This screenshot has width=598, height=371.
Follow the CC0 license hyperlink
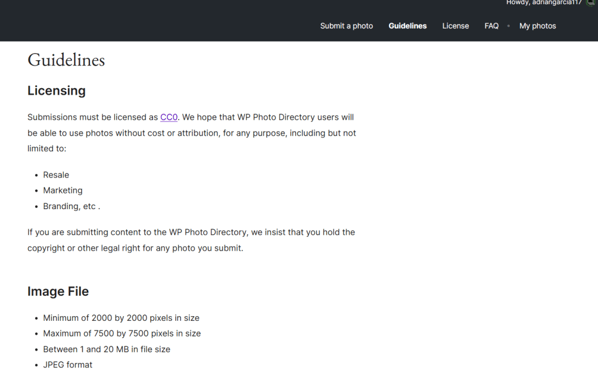coord(169,117)
